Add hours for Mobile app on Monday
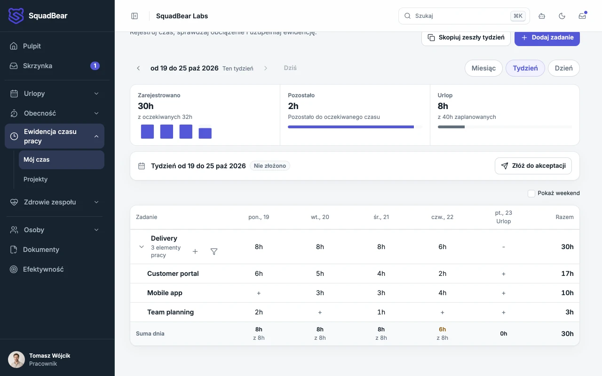This screenshot has width=602, height=376. (259, 293)
